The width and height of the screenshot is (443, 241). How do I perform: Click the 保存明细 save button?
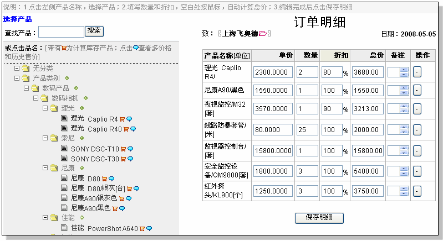[x=319, y=218]
